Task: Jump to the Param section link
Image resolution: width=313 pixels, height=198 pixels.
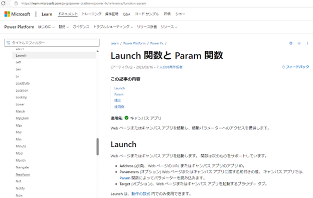Action: (119, 94)
